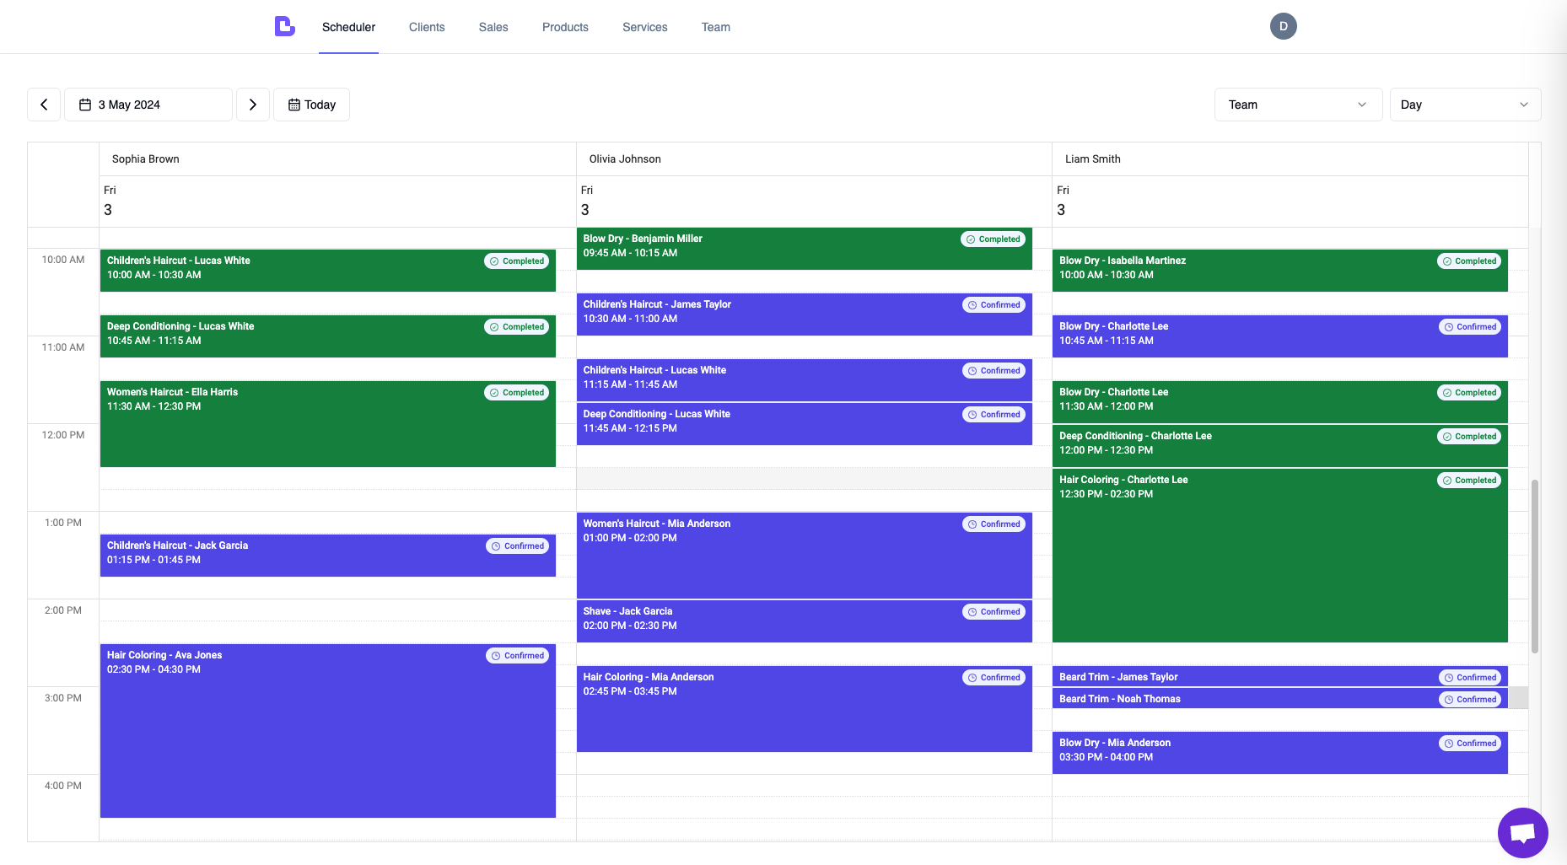Click the Confirmed badge on Jack Garcia's Shave
The height and width of the screenshot is (865, 1567).
tap(994, 611)
